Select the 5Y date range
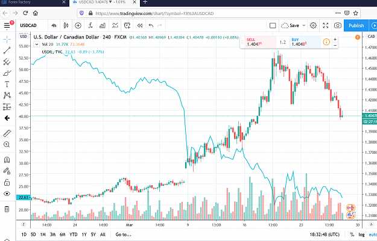 (93, 234)
